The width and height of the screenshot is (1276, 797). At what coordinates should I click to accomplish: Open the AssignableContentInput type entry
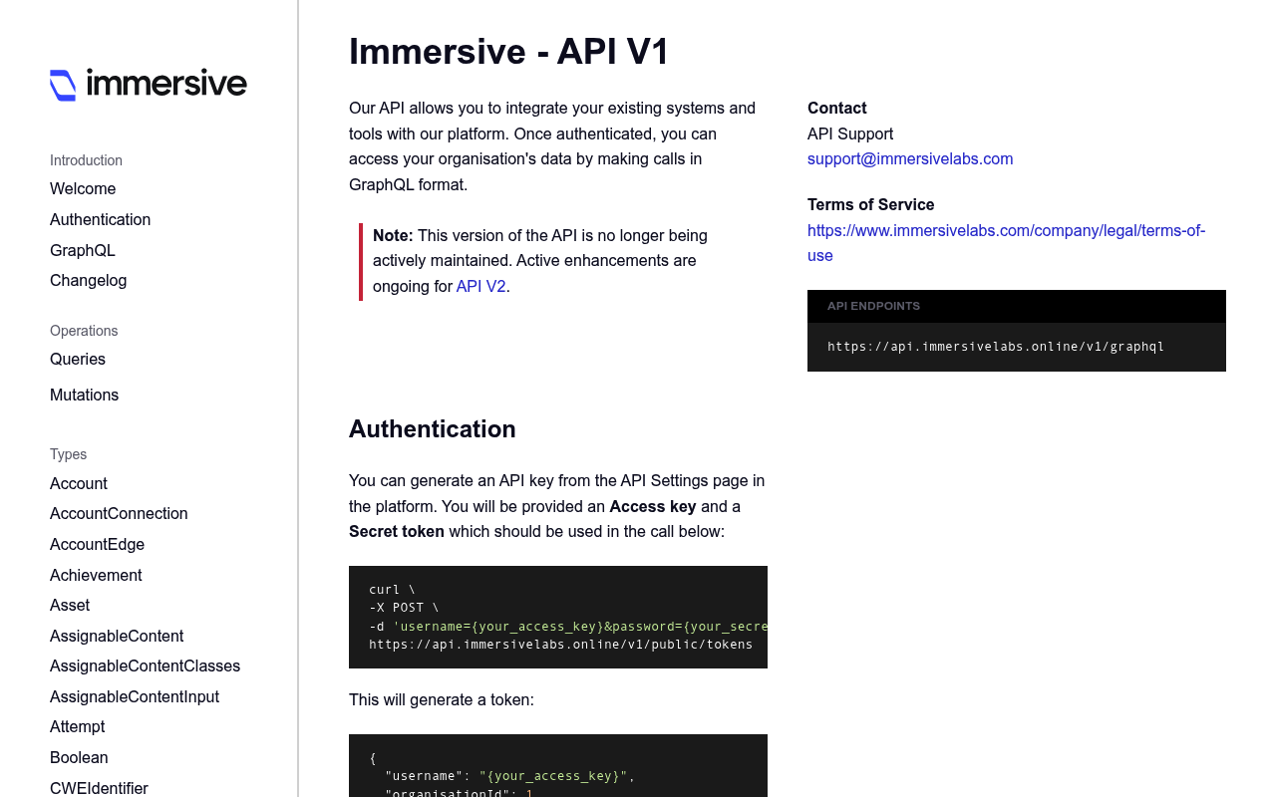(x=135, y=696)
